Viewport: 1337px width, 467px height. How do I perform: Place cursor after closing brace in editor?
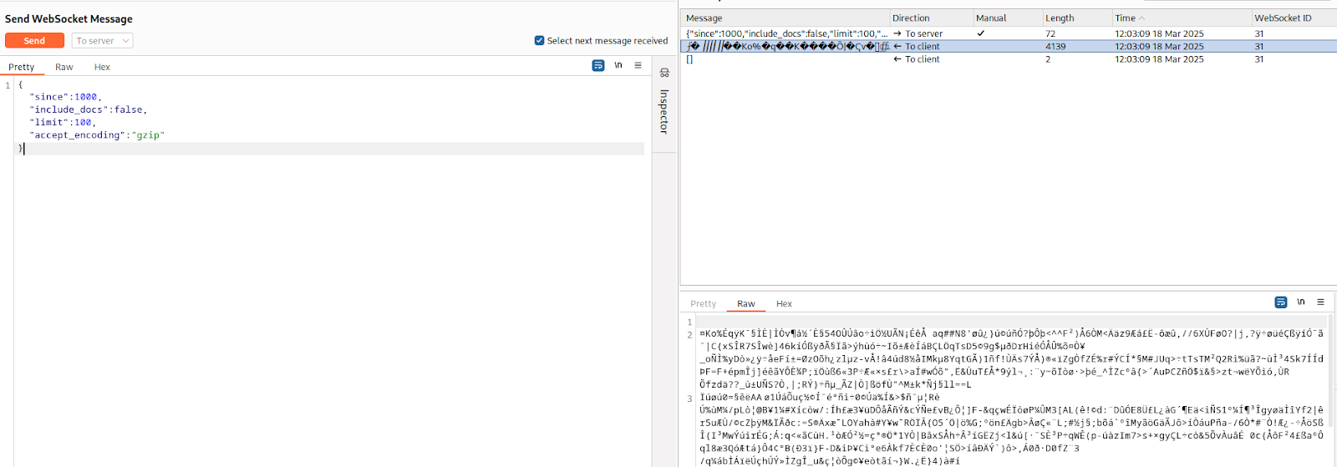click(x=25, y=148)
